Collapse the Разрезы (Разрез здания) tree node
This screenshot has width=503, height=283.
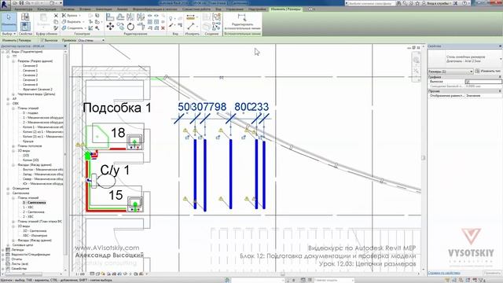tap(13, 61)
